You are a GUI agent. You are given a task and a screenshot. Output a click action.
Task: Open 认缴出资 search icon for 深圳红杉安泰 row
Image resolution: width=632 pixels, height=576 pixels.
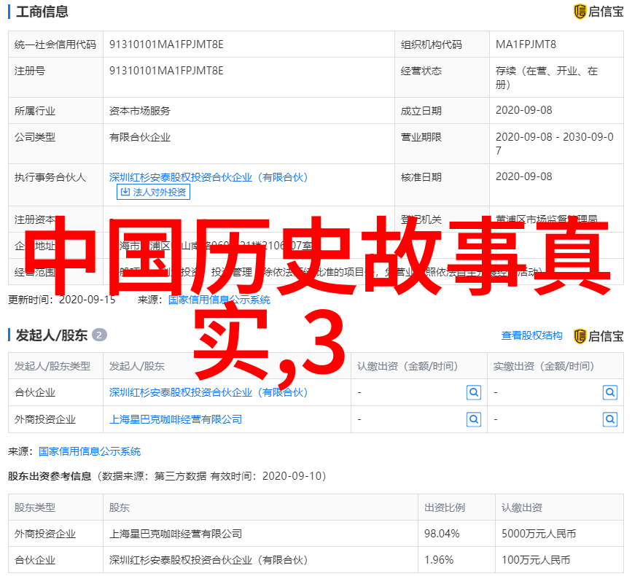(474, 392)
